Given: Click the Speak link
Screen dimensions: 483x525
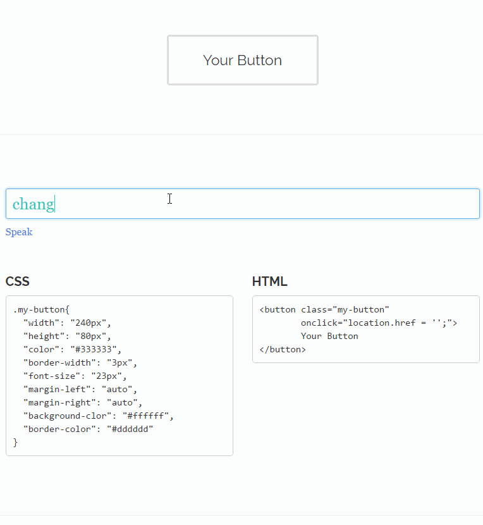Looking at the screenshot, I should click(19, 232).
